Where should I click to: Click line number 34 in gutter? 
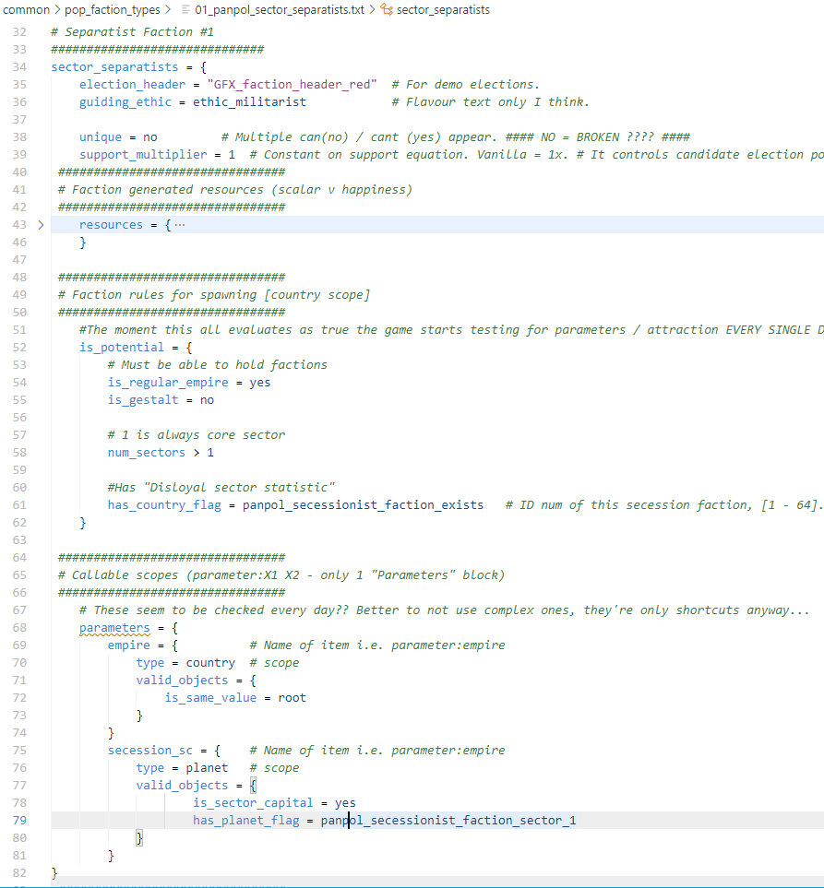(x=19, y=66)
